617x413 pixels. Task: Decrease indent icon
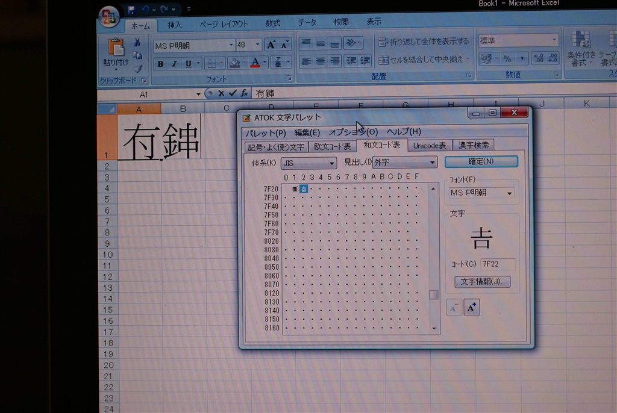[x=351, y=60]
